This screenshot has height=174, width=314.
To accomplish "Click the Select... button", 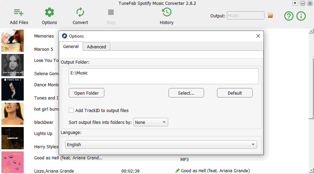I will 186,93.
